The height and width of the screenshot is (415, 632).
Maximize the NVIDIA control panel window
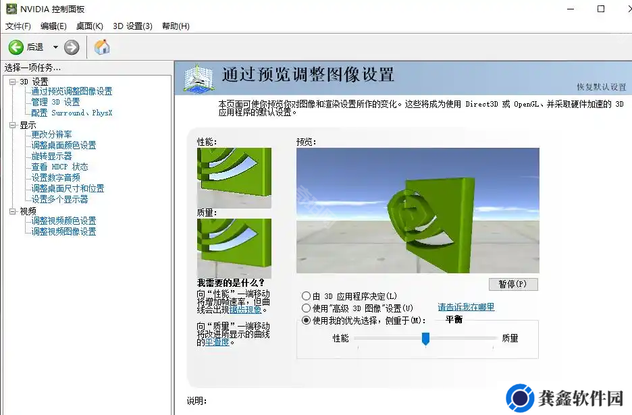click(600, 9)
